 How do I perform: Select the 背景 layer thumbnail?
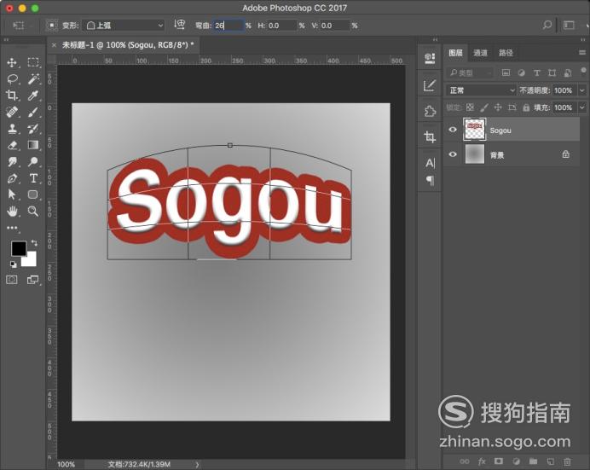(475, 154)
